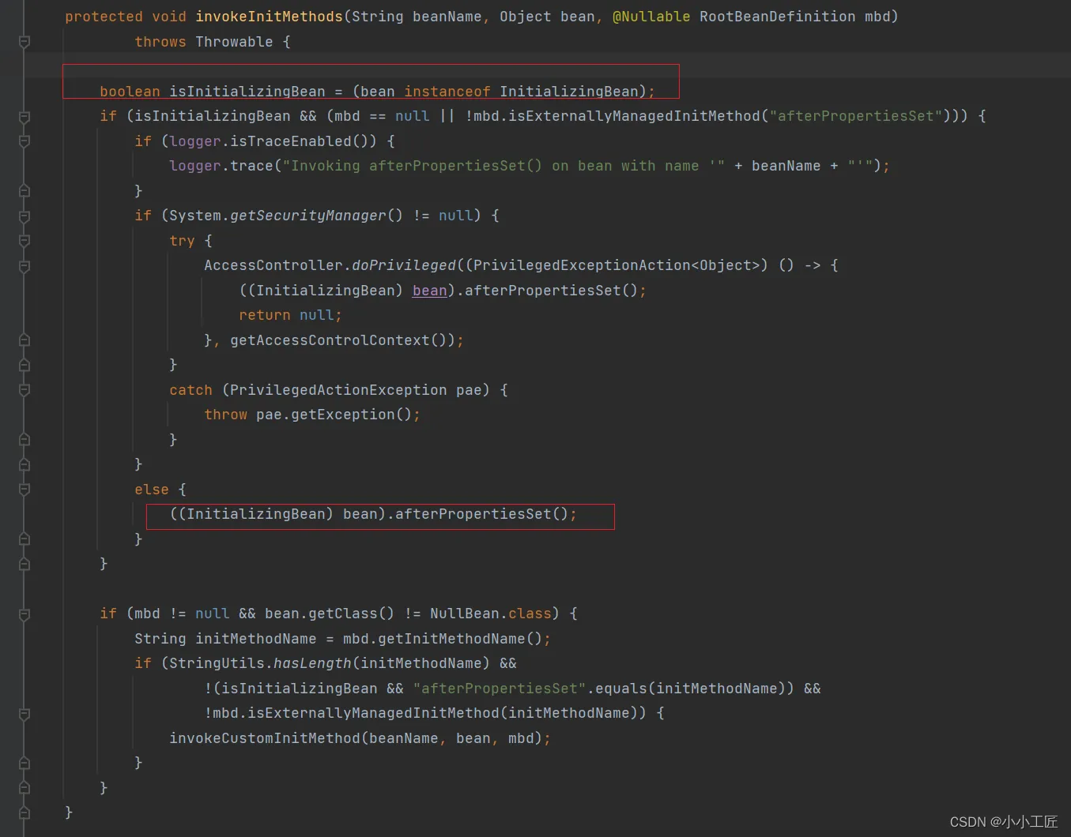Click PrivilegedActionException in catch clause
Image resolution: width=1071 pixels, height=837 pixels.
338,390
